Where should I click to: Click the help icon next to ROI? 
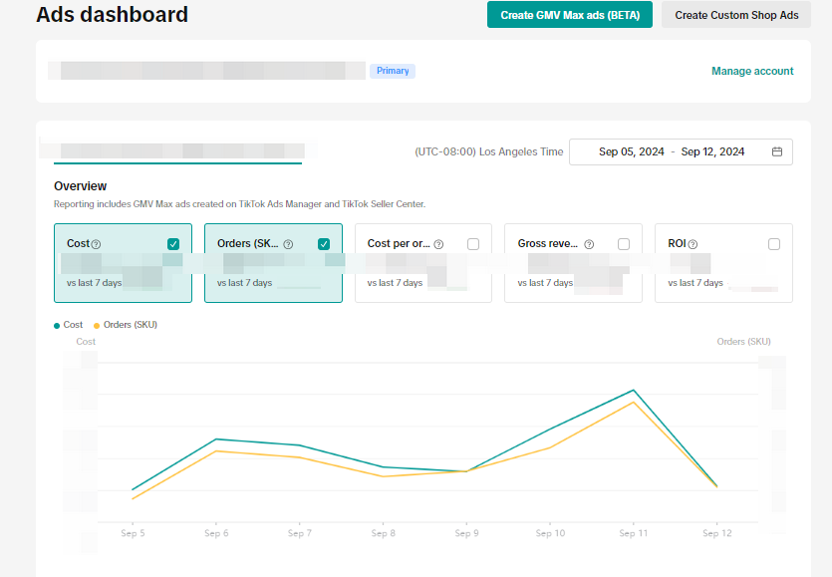click(693, 244)
